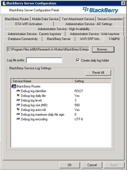This screenshot has height=170, width=127.
Task: Open the BlackBerry Server tab
Action: point(59,39)
